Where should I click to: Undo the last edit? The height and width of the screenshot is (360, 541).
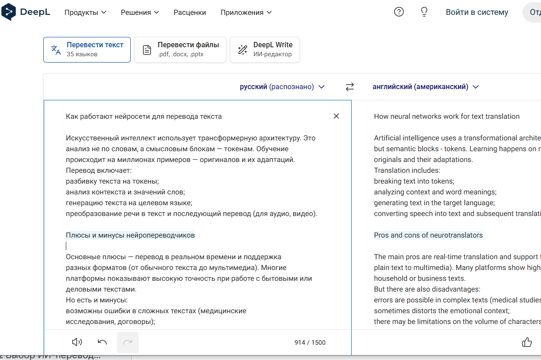[x=102, y=342]
